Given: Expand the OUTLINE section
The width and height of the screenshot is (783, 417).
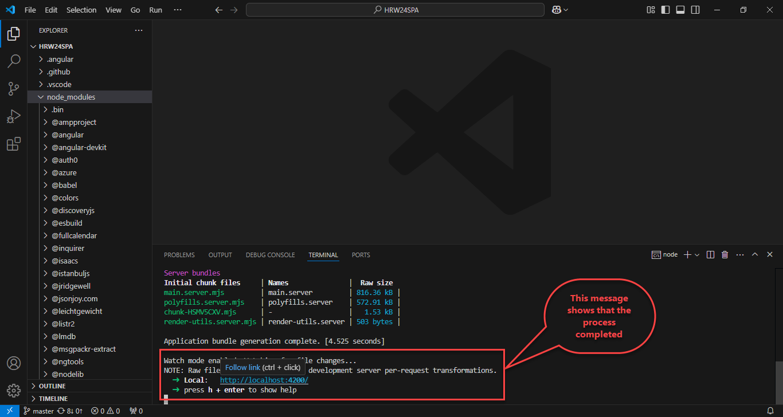Looking at the screenshot, I should coord(52,386).
